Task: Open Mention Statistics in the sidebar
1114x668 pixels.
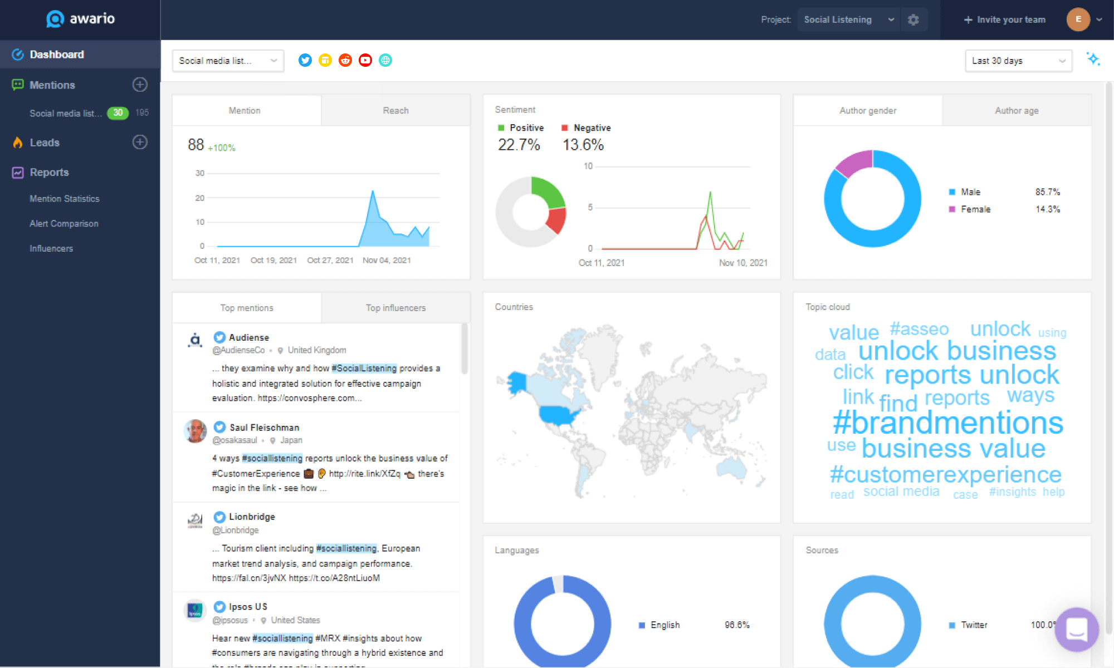Action: (x=64, y=198)
